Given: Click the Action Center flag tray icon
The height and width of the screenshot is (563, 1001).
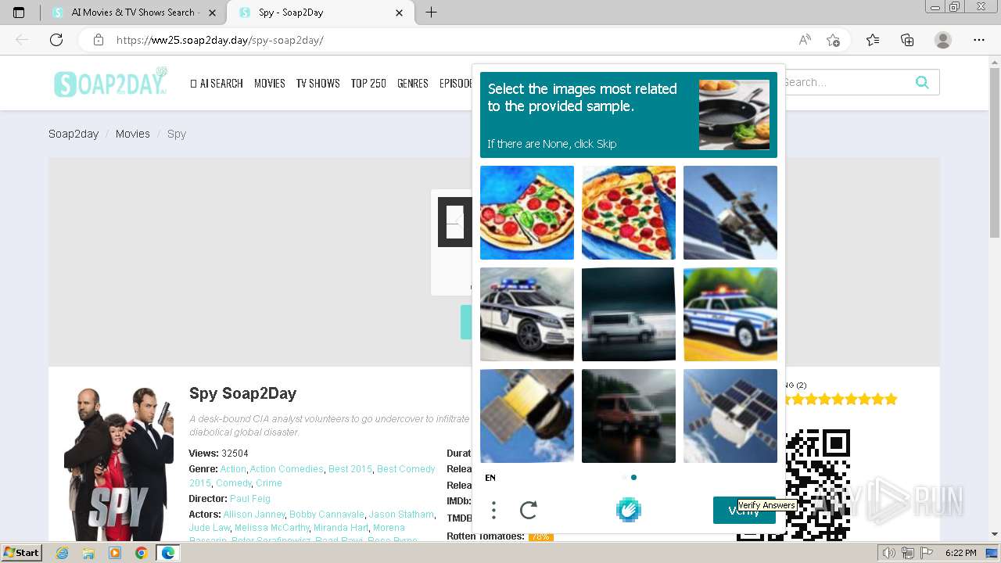Looking at the screenshot, I should point(928,553).
